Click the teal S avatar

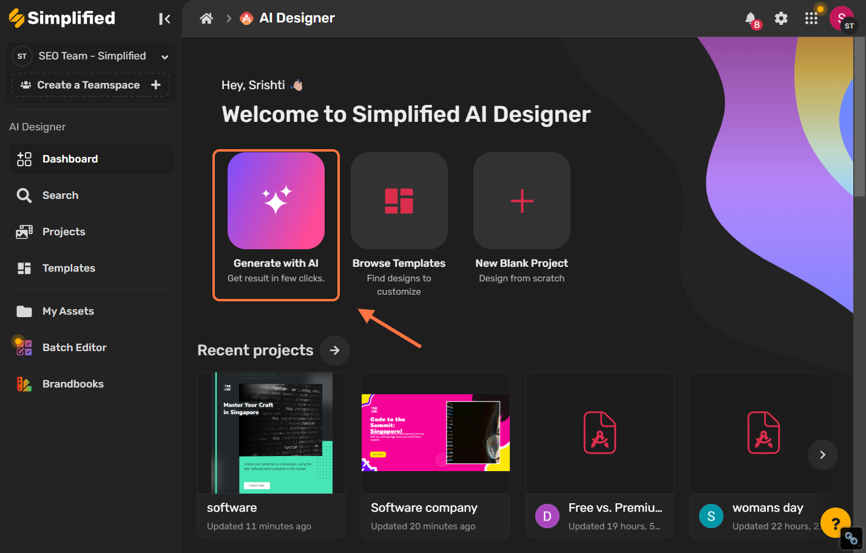click(711, 516)
